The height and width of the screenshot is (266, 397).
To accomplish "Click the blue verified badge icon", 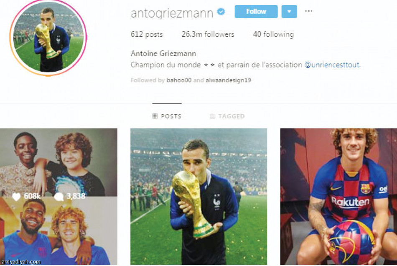I will tap(221, 11).
